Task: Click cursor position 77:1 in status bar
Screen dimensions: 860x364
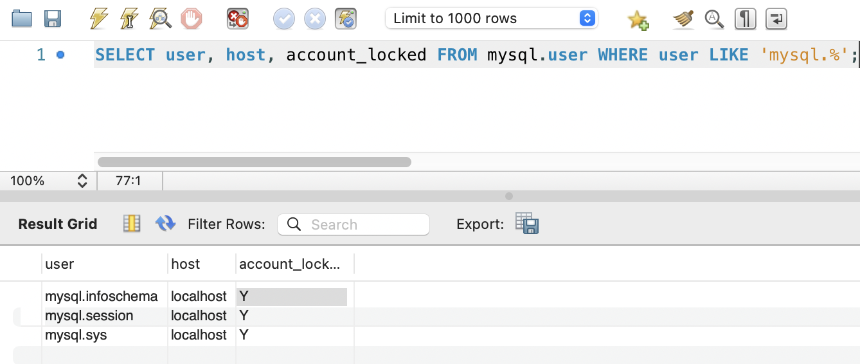Action: pyautogui.click(x=129, y=181)
